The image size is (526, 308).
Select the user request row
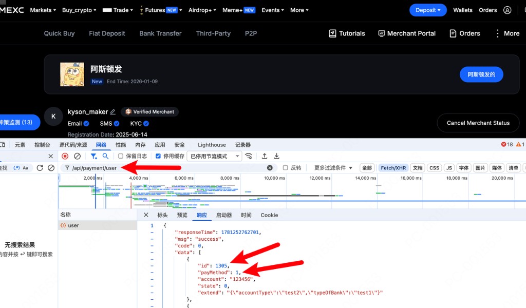(98, 225)
